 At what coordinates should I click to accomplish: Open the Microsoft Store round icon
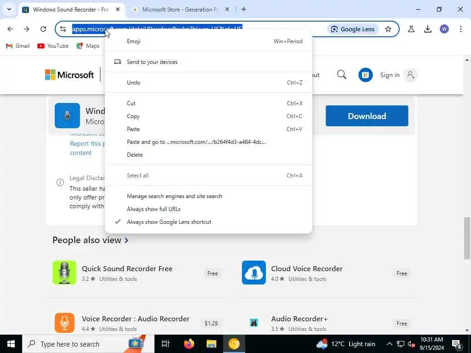[365, 75]
